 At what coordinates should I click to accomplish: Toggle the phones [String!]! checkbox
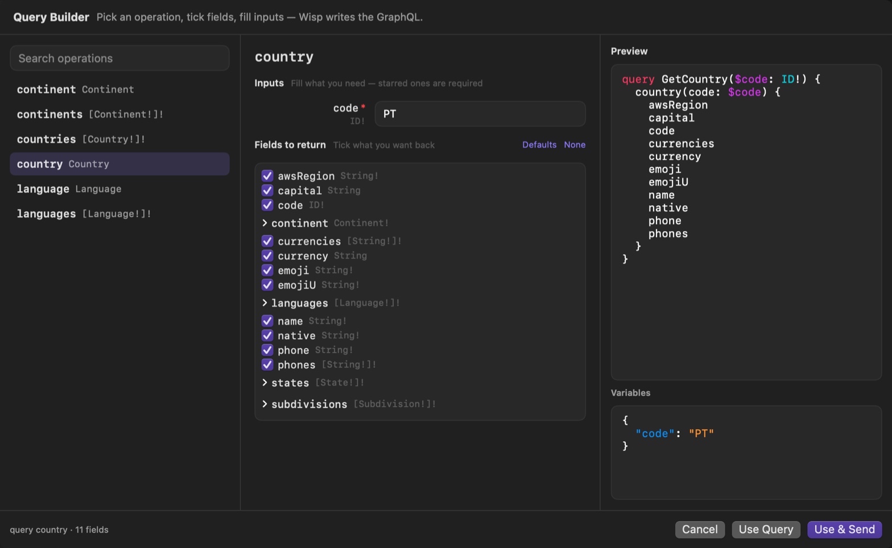tap(267, 364)
